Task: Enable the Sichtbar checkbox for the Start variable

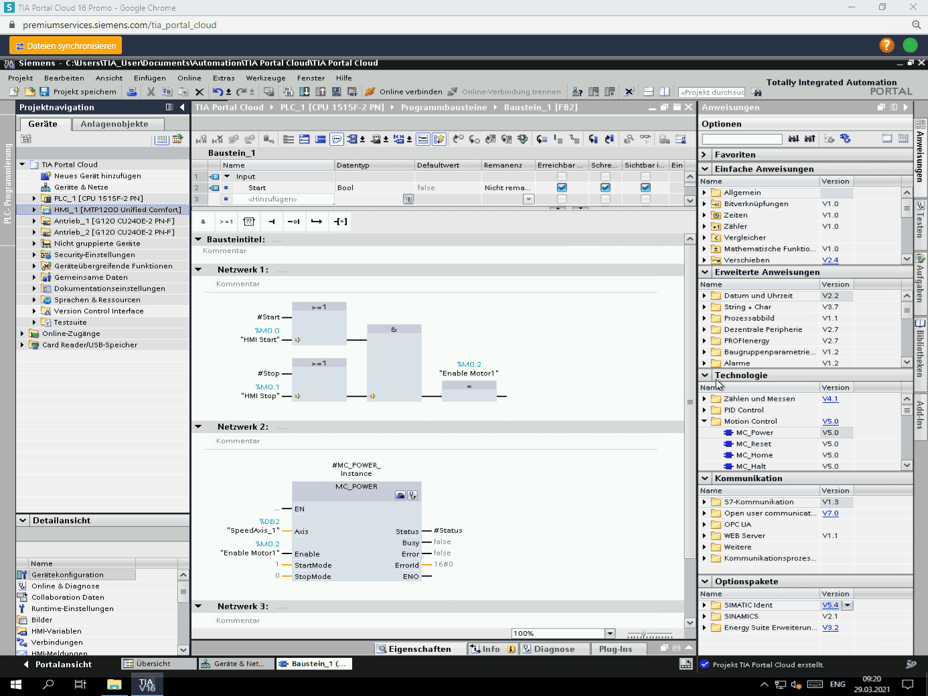Action: coord(645,187)
